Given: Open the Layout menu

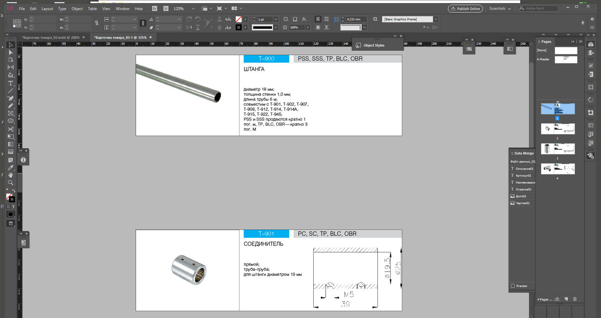Looking at the screenshot, I should click(x=47, y=8).
